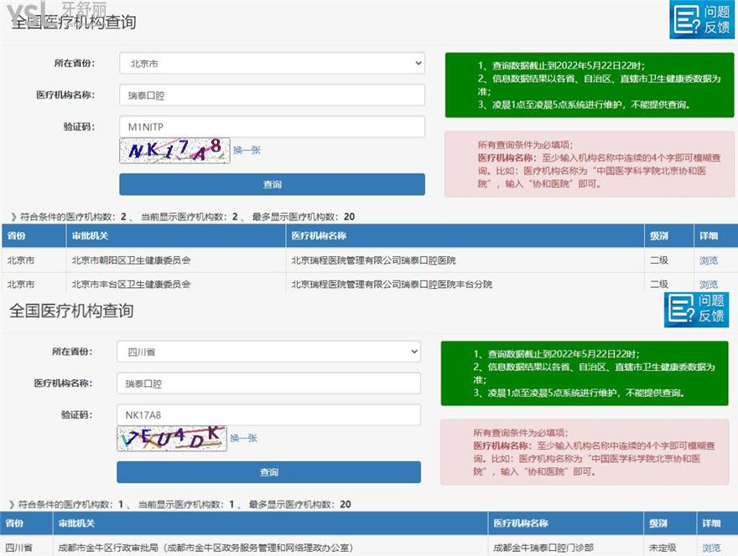Click the lower blue 查询 button
738x556 pixels.
tap(268, 472)
